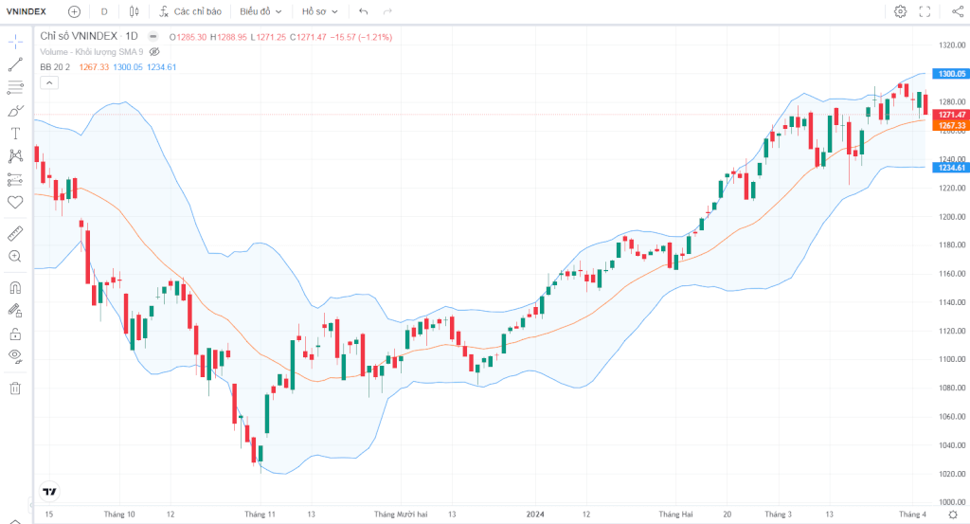Click the TradingView logo

click(49, 492)
